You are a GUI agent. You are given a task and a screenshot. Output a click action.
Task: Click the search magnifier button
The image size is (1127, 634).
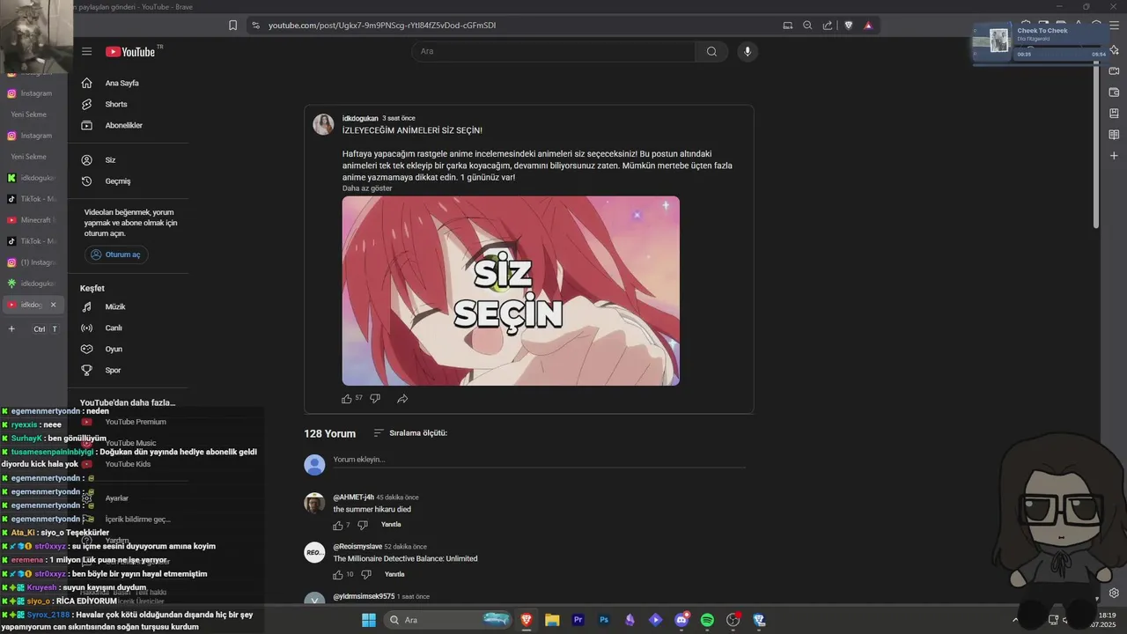711,51
